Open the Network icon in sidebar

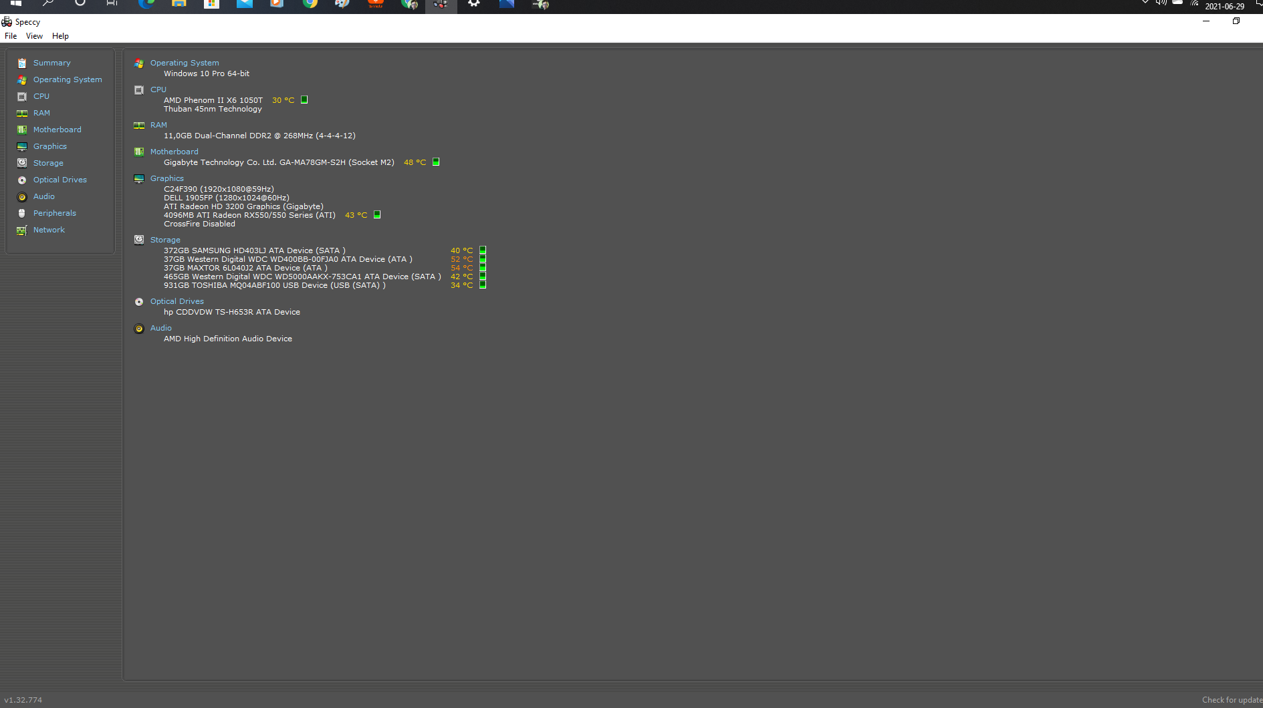tap(22, 230)
